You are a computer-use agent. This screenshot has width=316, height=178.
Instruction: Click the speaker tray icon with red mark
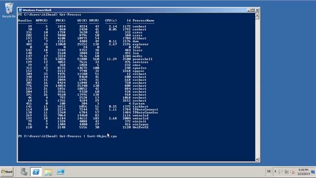[293, 172]
